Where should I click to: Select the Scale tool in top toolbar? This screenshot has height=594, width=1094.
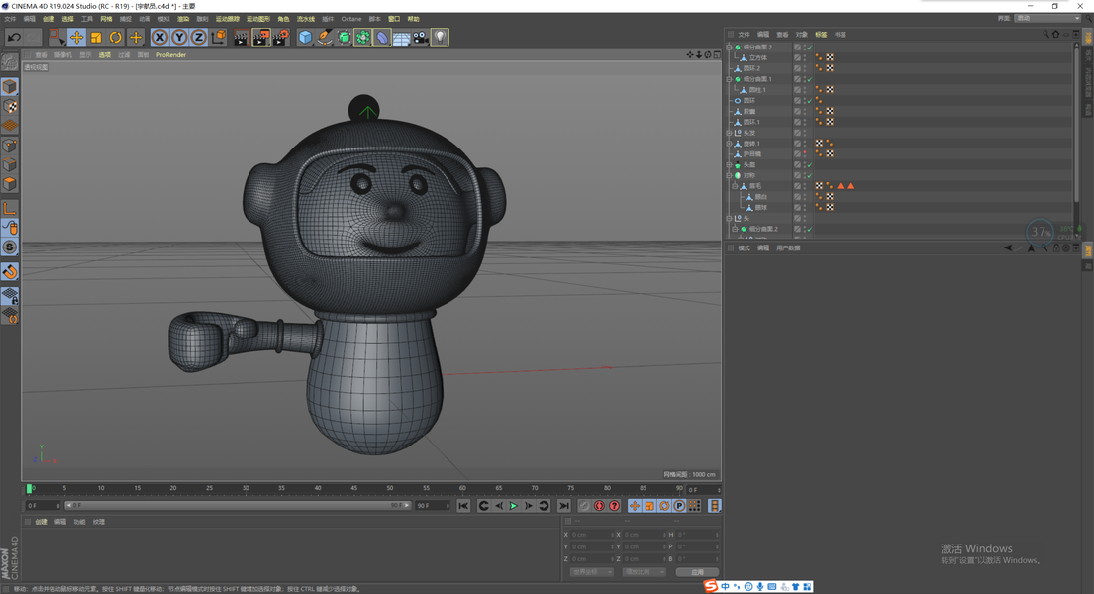click(96, 38)
